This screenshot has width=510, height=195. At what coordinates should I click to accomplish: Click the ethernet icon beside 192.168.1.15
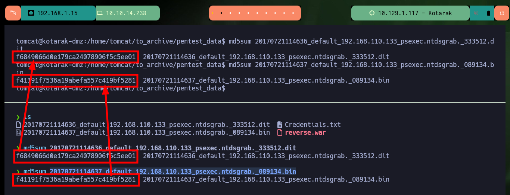(31, 13)
